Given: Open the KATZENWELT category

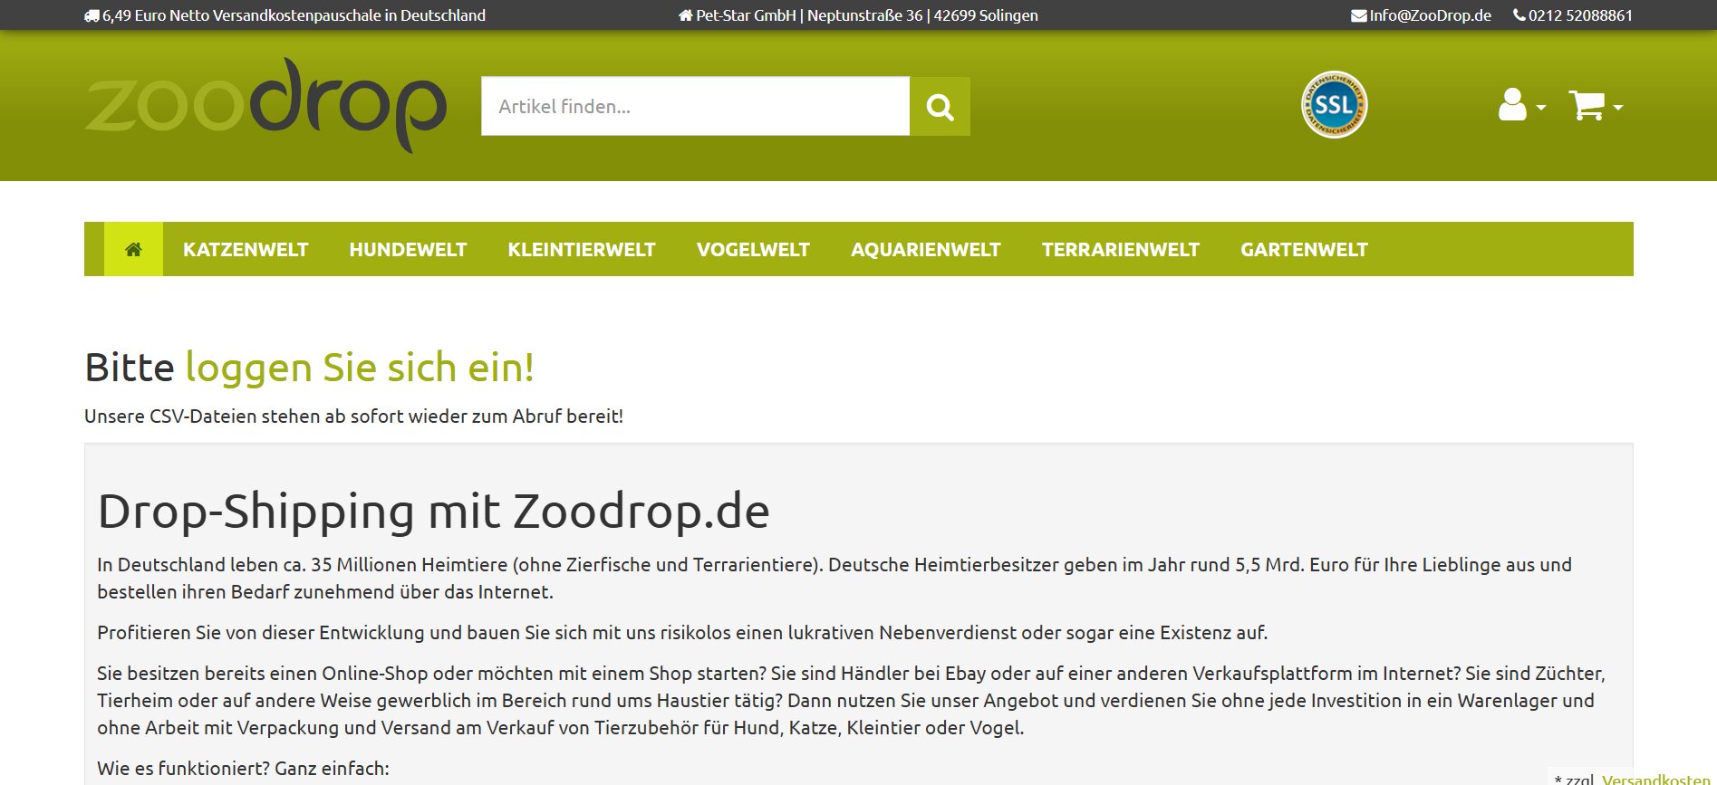Looking at the screenshot, I should click(x=246, y=250).
